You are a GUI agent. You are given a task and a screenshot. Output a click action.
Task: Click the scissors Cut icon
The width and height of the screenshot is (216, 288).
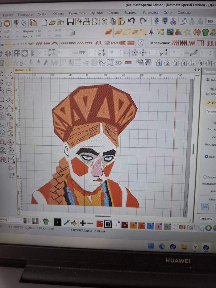click(x=105, y=21)
